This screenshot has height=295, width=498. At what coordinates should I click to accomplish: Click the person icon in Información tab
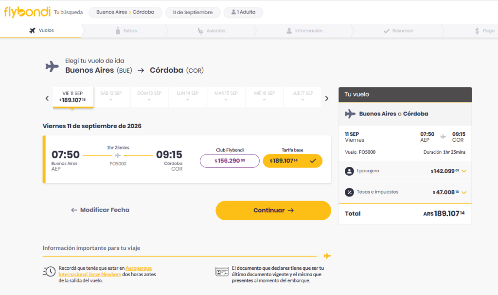click(289, 31)
